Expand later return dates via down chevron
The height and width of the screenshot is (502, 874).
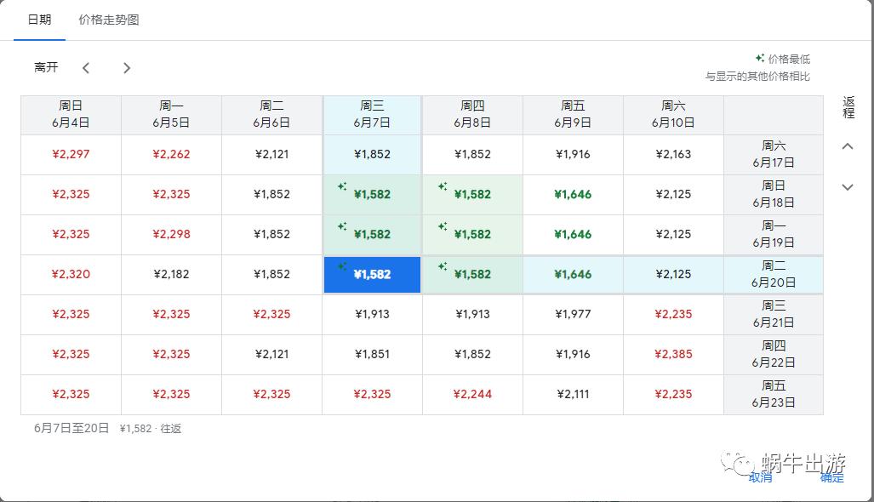(x=847, y=187)
